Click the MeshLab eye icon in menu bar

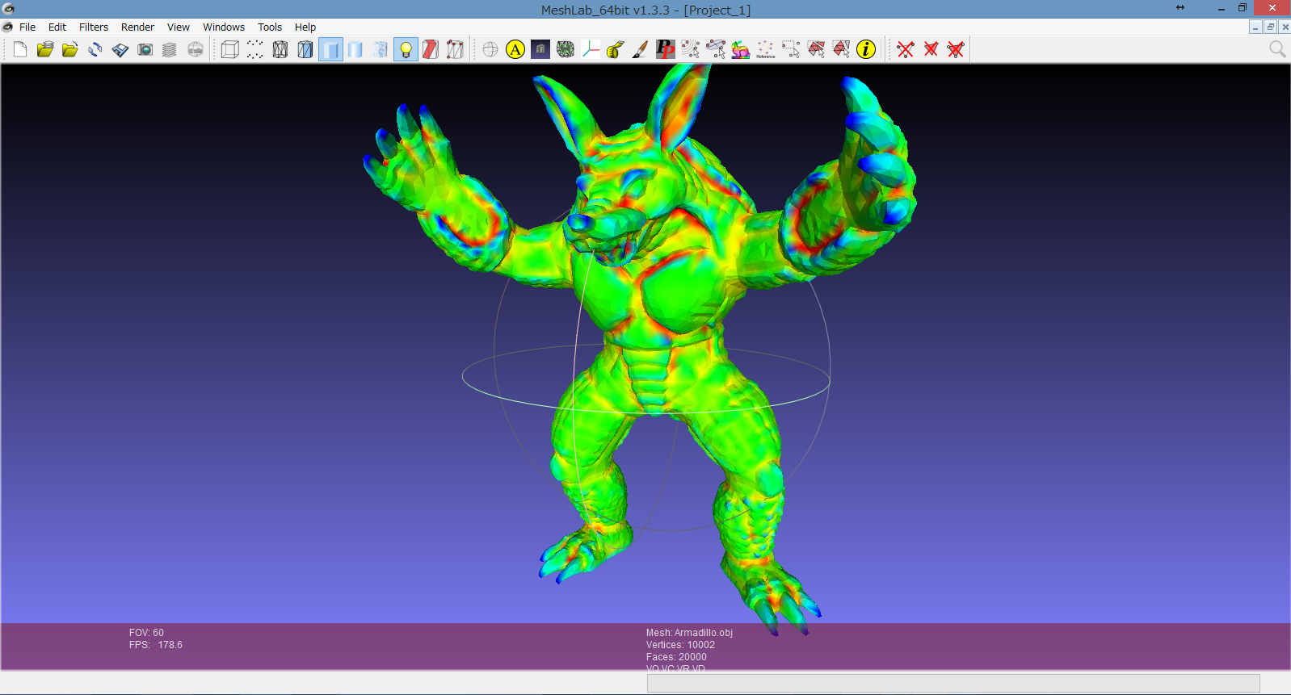[8, 27]
